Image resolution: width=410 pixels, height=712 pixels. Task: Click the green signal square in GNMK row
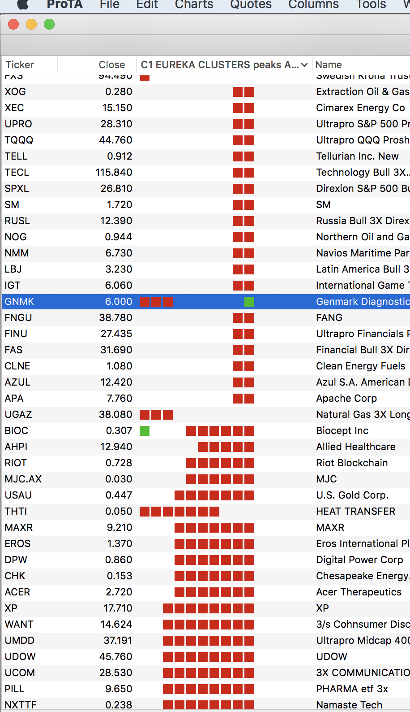tap(249, 302)
